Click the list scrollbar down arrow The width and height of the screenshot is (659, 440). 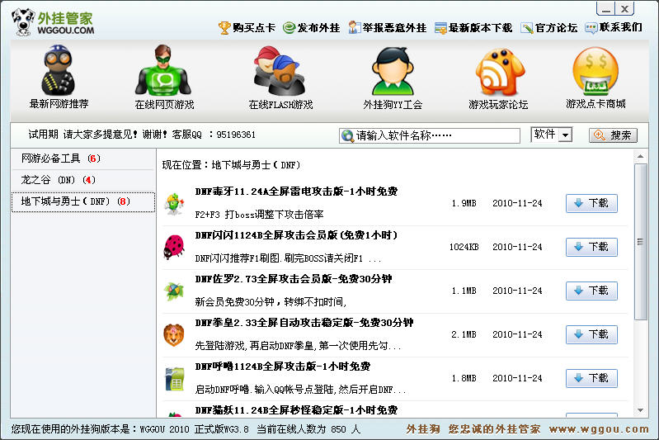640,410
